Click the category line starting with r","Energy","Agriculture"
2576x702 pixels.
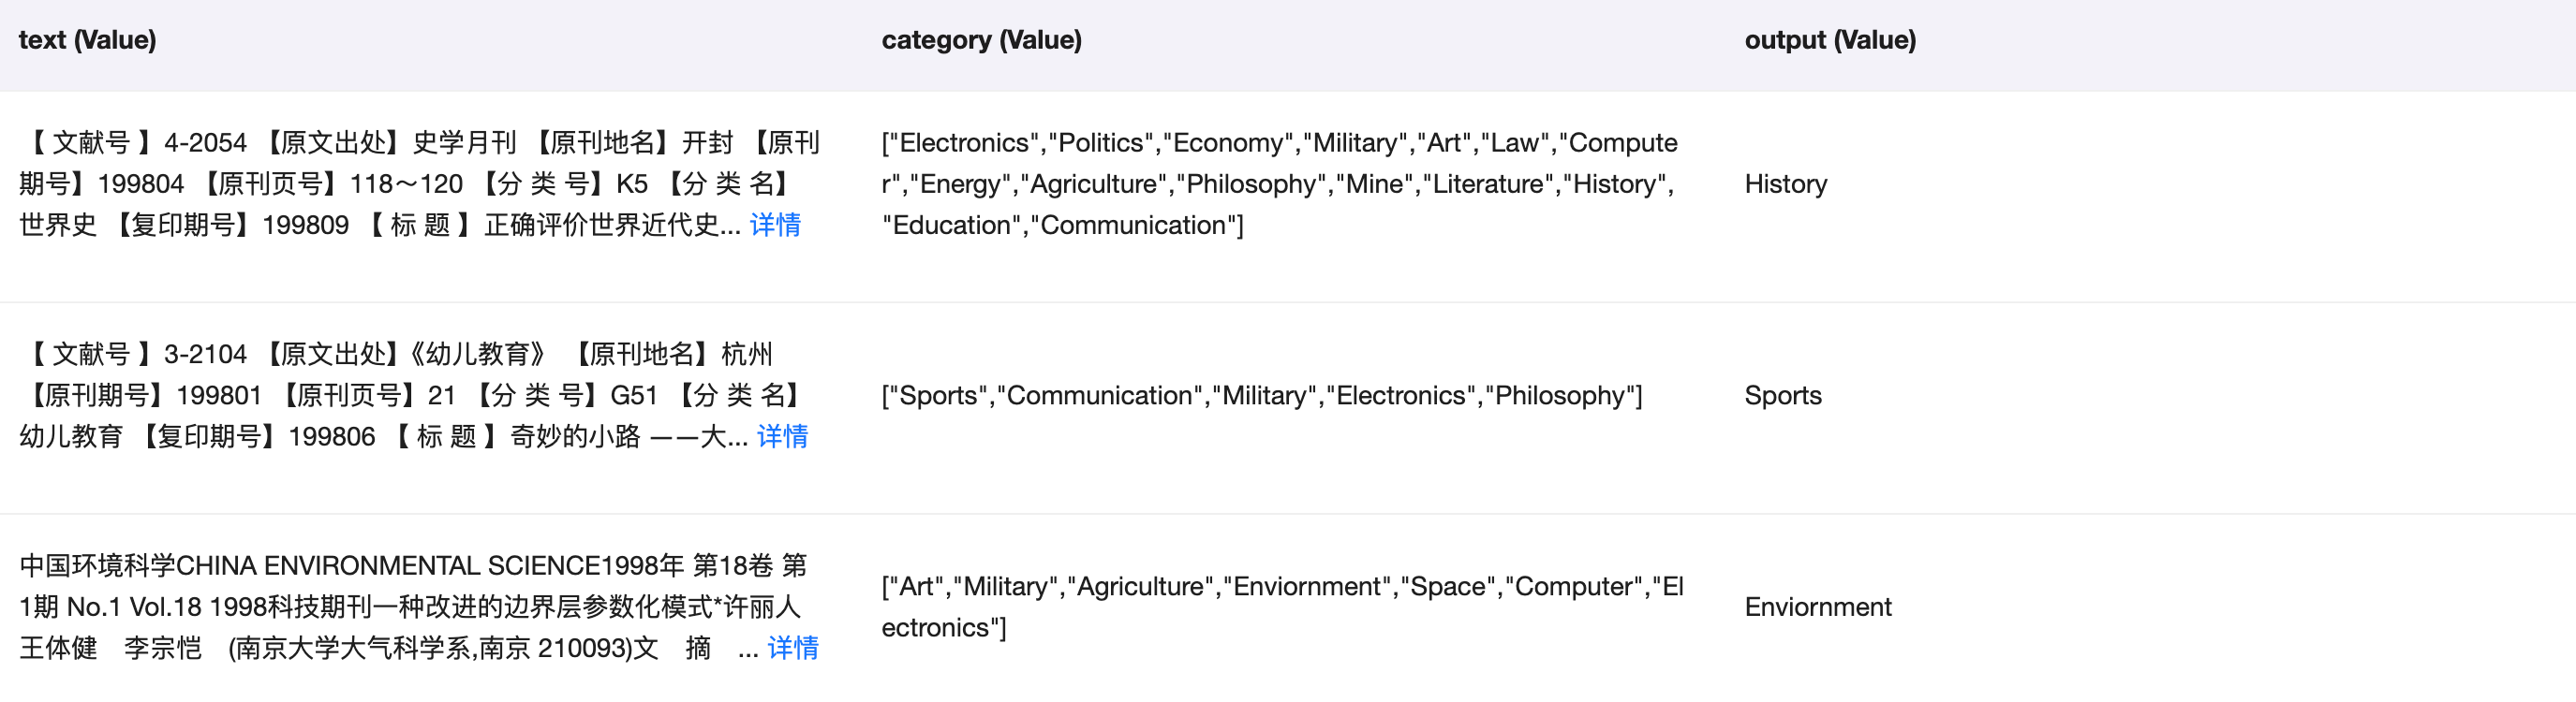coord(1277,183)
